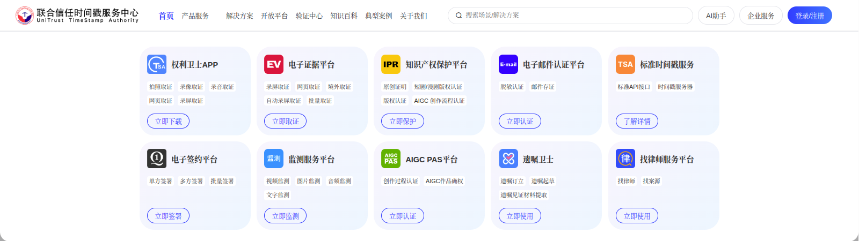Click the 遗嘱卫士 heart icon

[x=508, y=159]
